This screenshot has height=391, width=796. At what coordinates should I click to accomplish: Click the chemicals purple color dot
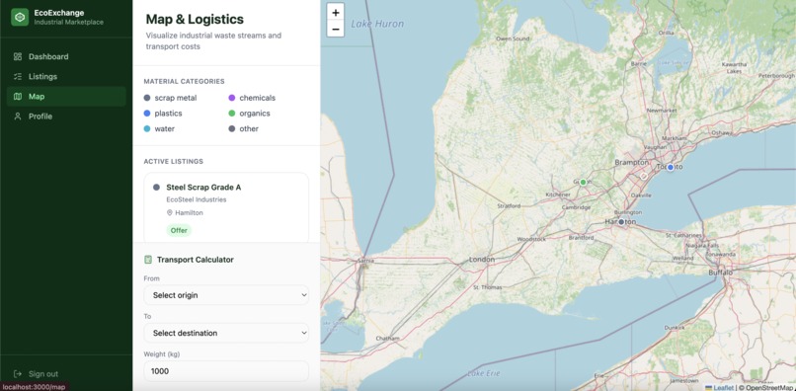pos(232,98)
